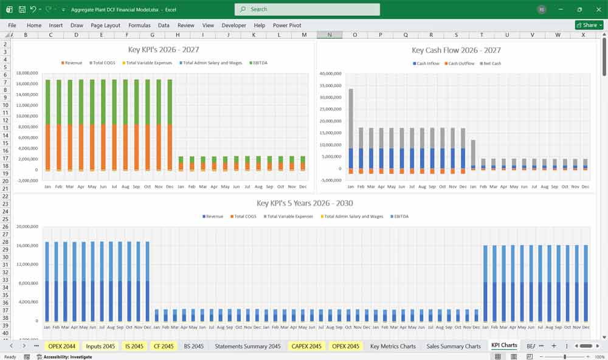Switch to the OPEX 2045 sheet
Viewport: 608px width, 360px height.
pyautogui.click(x=345, y=346)
